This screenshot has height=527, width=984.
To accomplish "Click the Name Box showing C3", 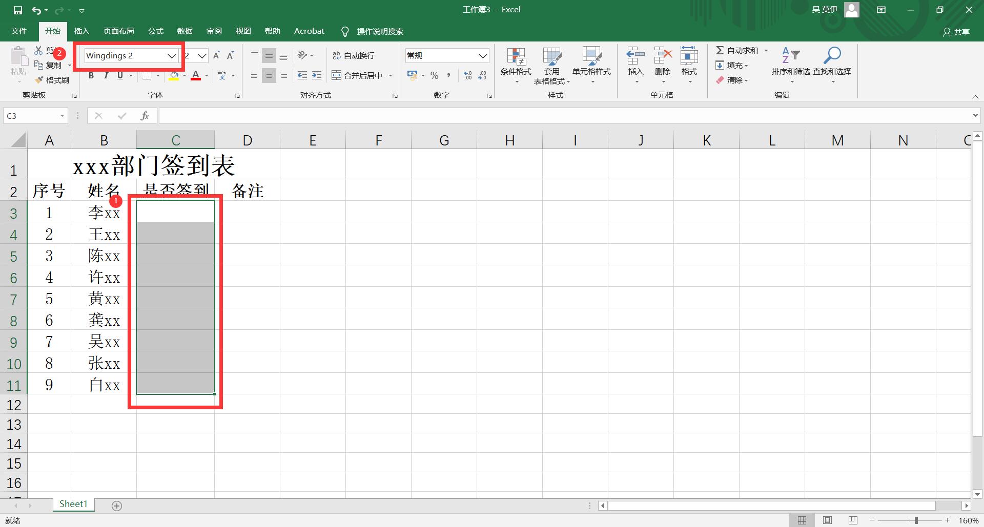I will tap(31, 116).
